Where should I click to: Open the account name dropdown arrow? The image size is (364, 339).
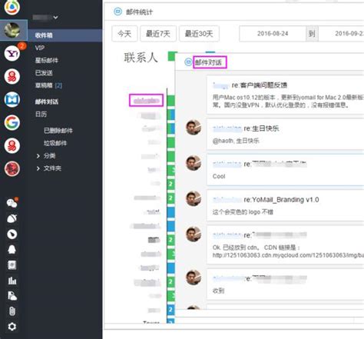coord(55,18)
